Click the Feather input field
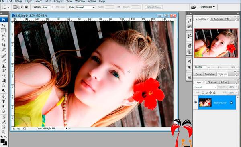Viewport: 241px width, 147px height. [46, 7]
